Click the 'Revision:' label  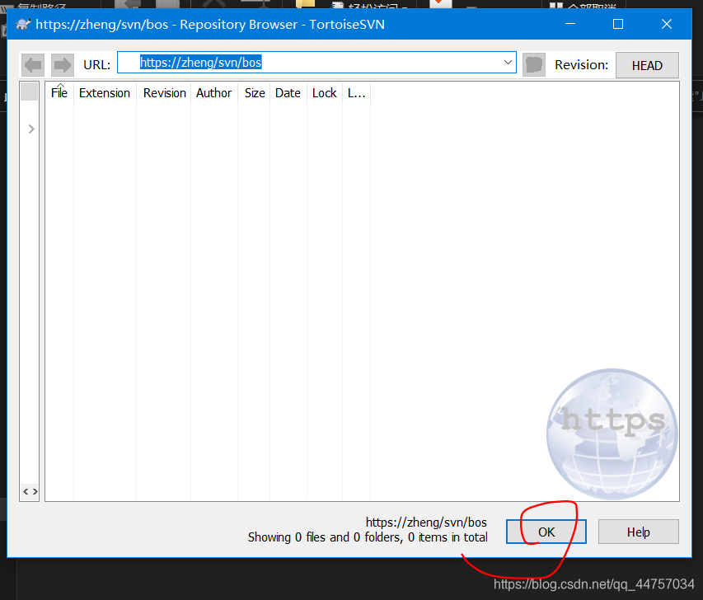pyautogui.click(x=582, y=65)
